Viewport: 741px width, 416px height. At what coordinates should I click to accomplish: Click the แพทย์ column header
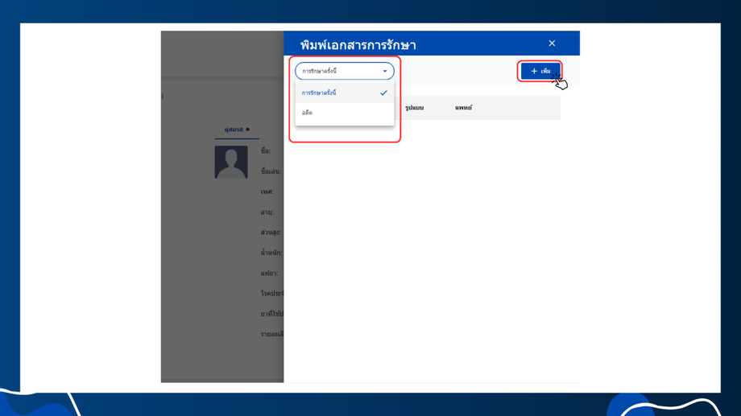pos(464,108)
